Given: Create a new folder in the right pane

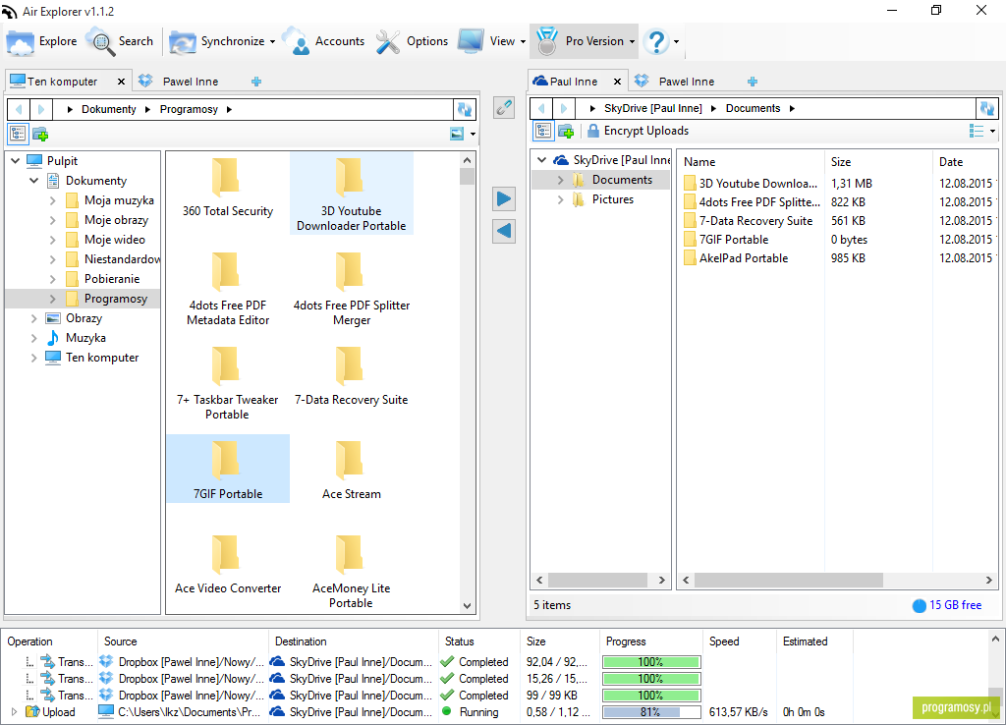Looking at the screenshot, I should 566,131.
